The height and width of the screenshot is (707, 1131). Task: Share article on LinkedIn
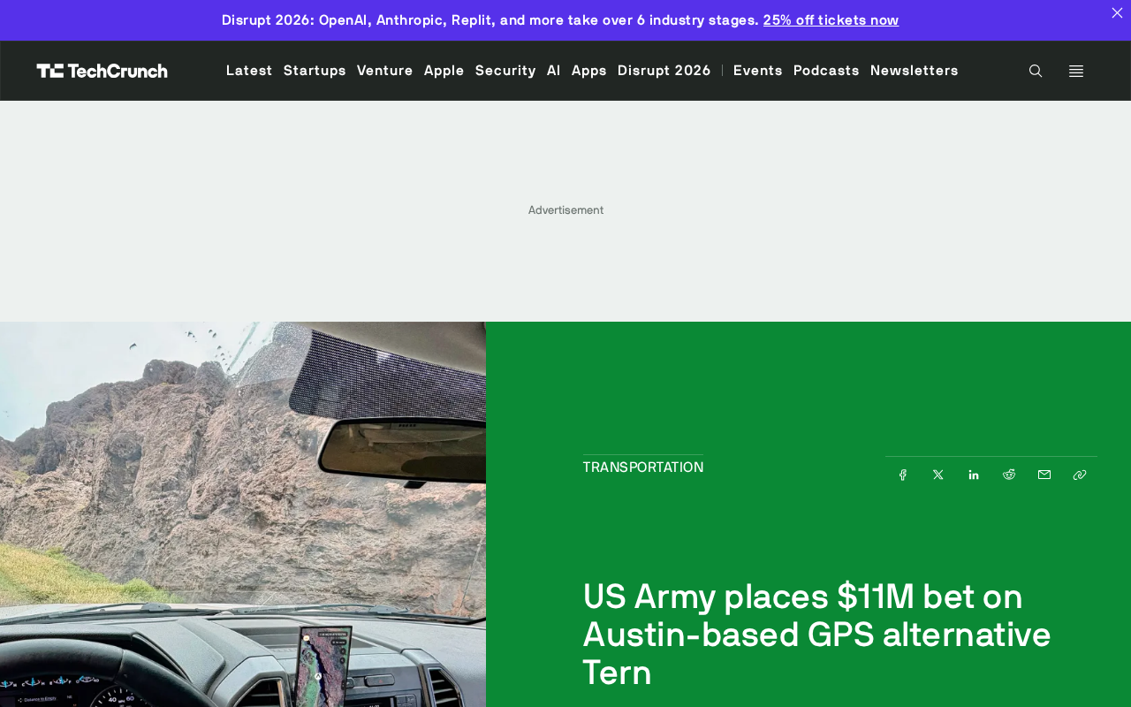coord(974,475)
